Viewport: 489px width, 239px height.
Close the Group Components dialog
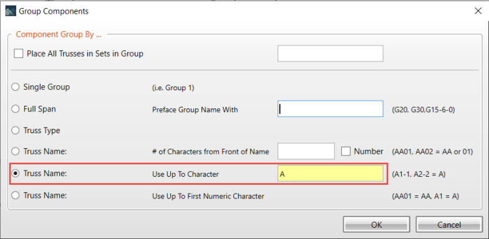[x=478, y=11]
